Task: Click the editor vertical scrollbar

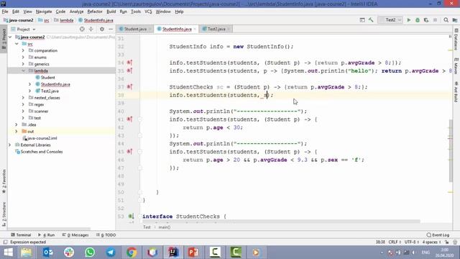Action: pos(451,150)
